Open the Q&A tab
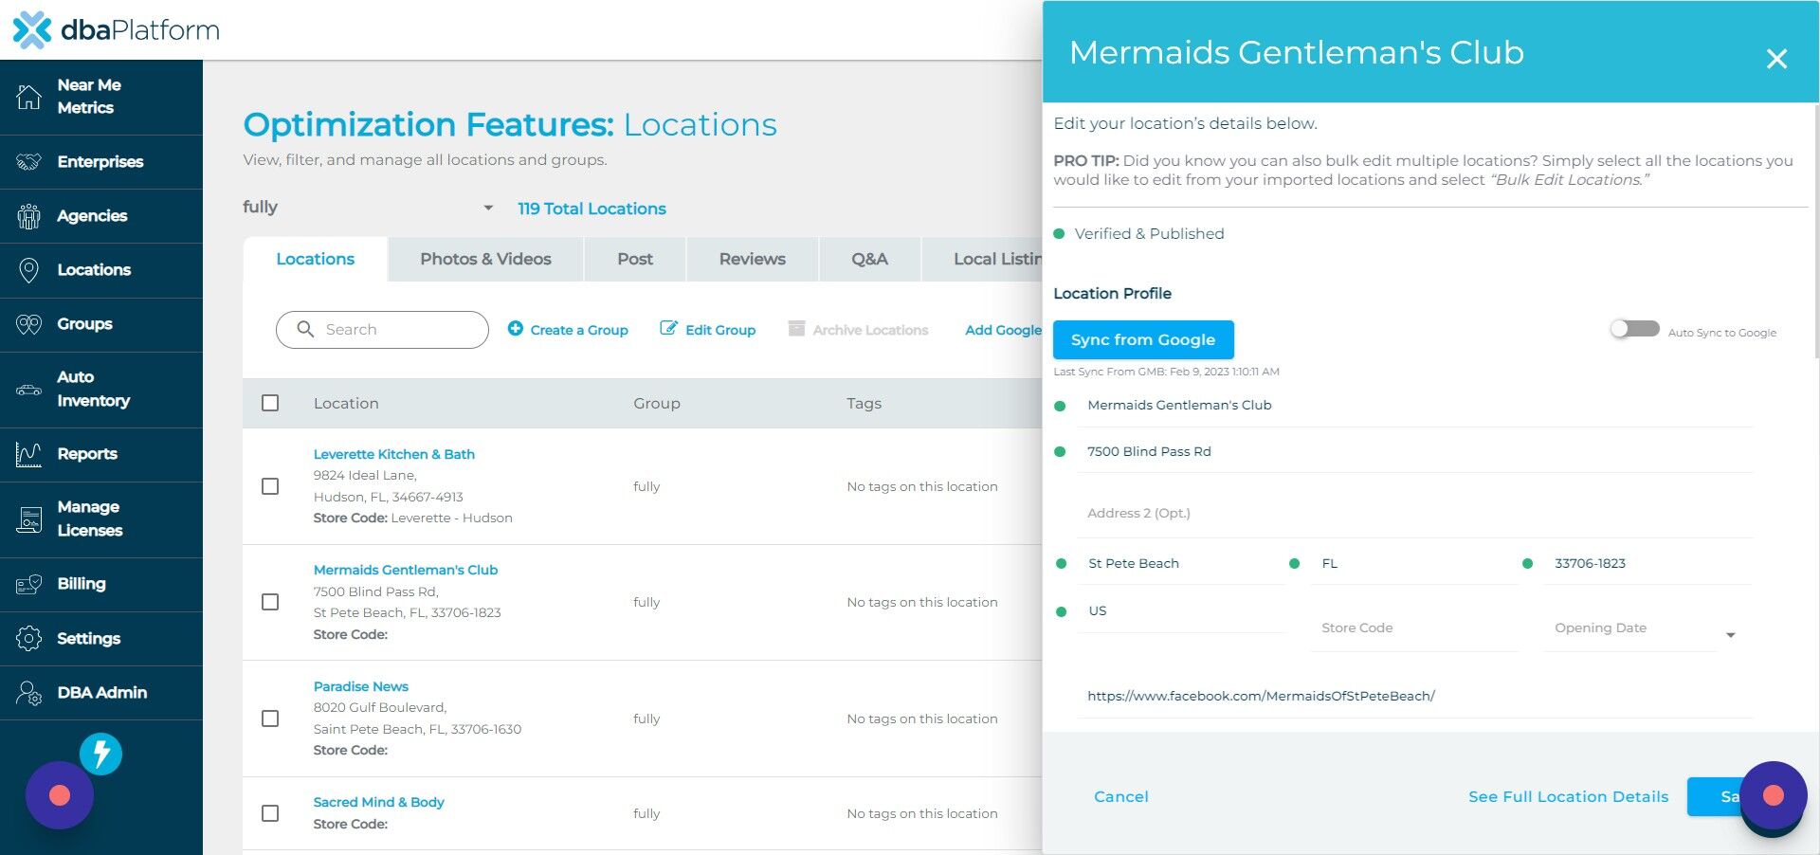Viewport: 1820px width, 855px height. coord(869,259)
